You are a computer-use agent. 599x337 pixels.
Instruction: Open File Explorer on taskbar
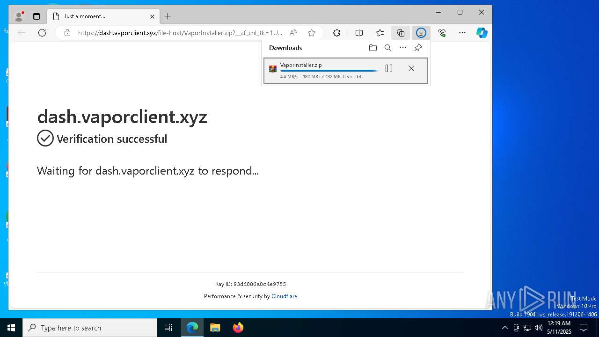[x=215, y=328]
